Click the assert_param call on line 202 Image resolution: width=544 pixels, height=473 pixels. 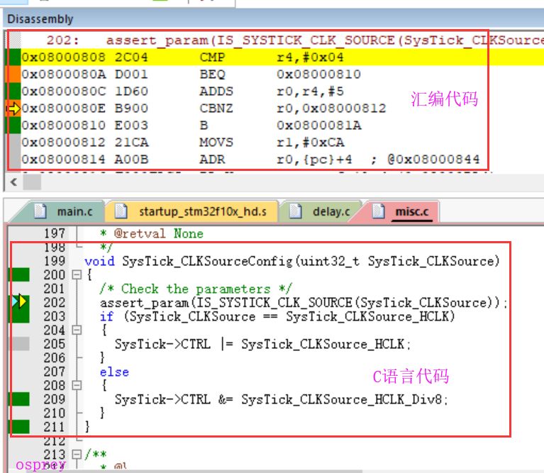tap(304, 303)
